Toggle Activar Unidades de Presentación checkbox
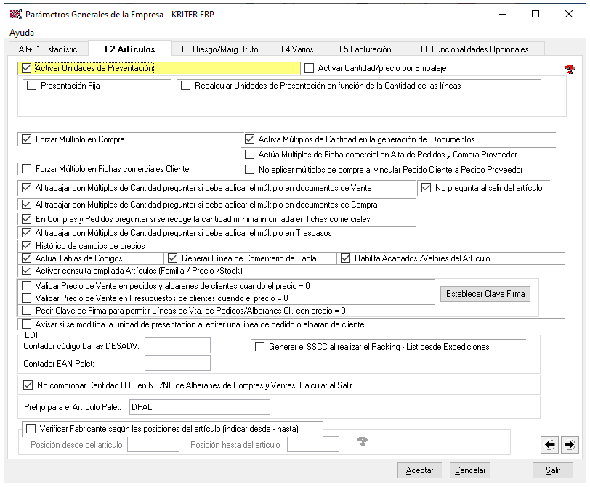This screenshot has width=590, height=487. point(26,68)
